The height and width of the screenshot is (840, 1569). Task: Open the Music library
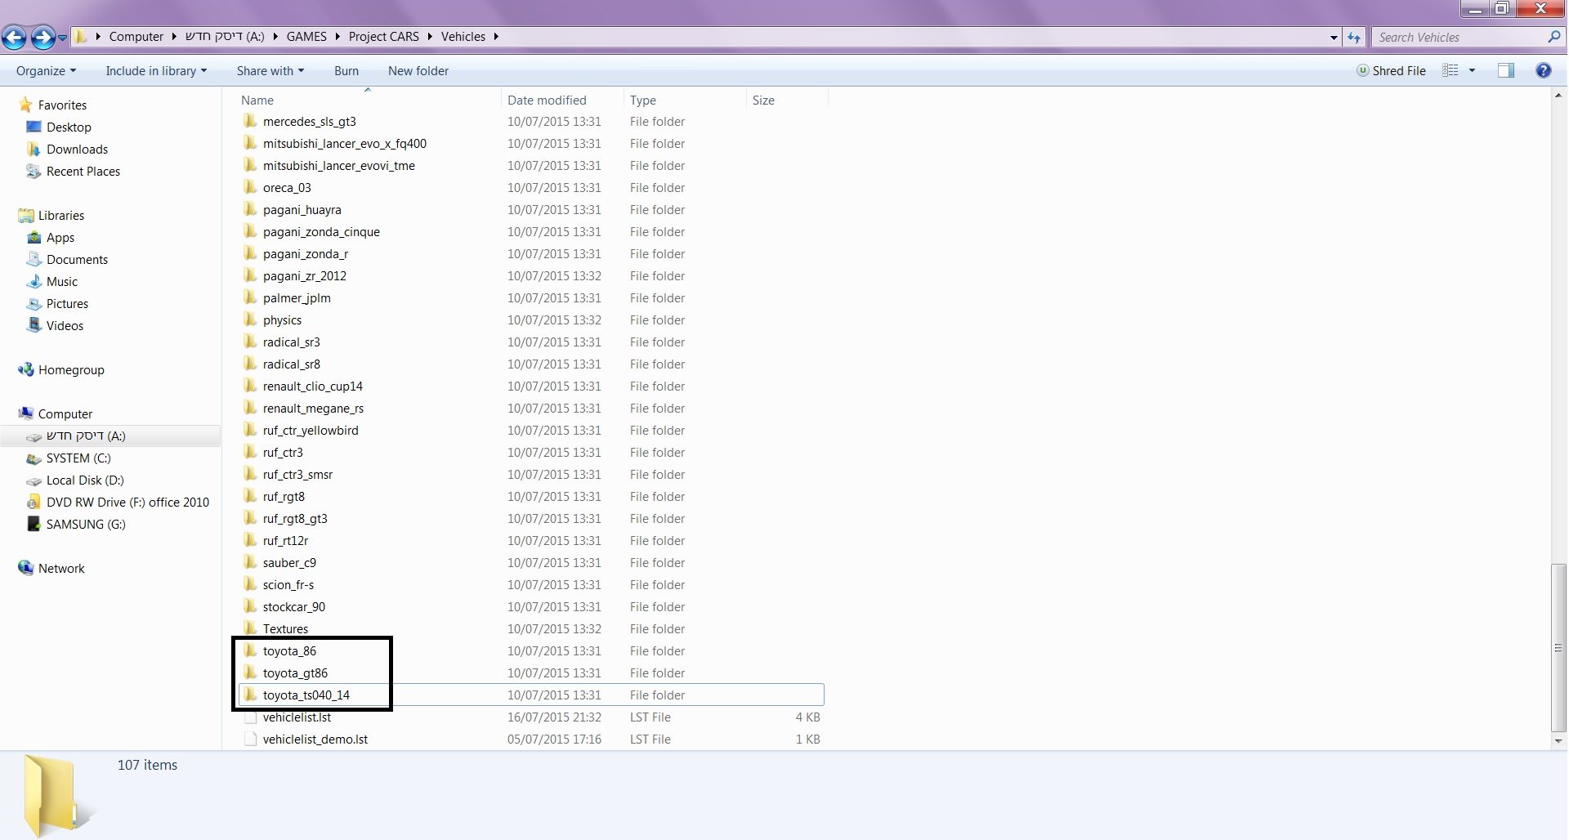click(x=62, y=281)
